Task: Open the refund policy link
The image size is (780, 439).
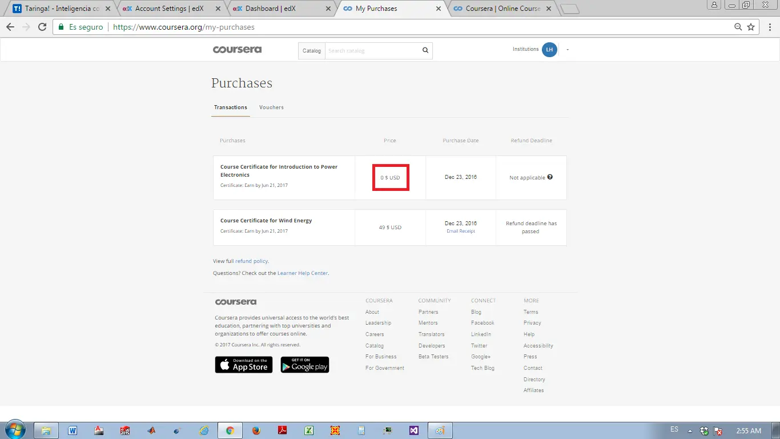Action: [x=251, y=261]
